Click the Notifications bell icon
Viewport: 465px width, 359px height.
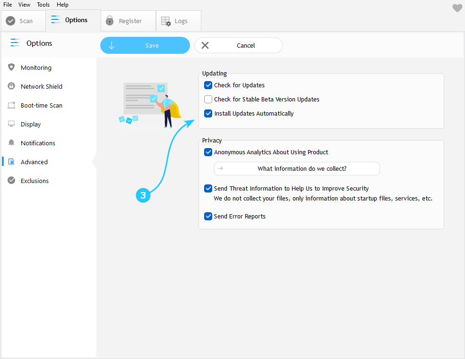(11, 143)
